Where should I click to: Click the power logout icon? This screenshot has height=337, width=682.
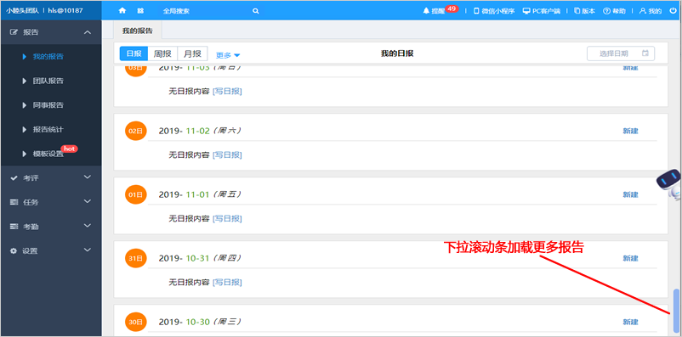[673, 11]
